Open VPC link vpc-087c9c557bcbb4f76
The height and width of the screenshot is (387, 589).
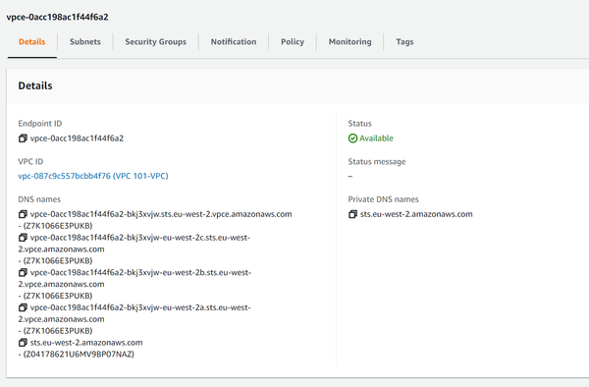(93, 176)
